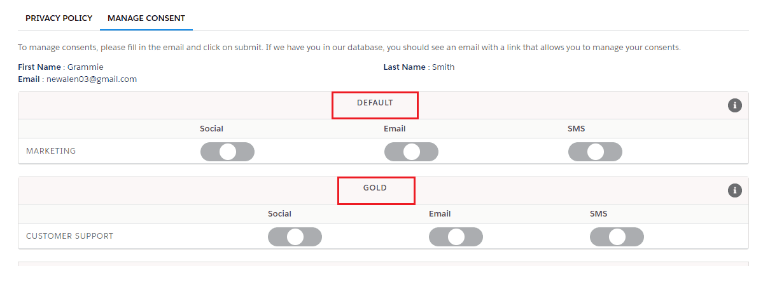The width and height of the screenshot is (770, 287).
Task: Click SMS column header in Gold section
Action: [x=598, y=214]
